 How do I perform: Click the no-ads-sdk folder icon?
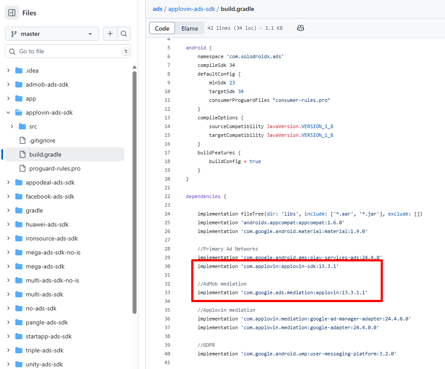pos(19,308)
